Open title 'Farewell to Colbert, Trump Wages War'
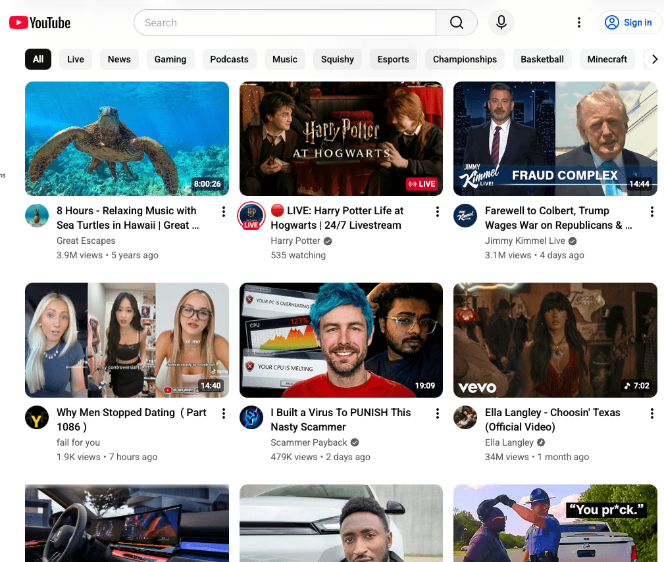Viewport: 664px width, 562px height. click(x=558, y=218)
